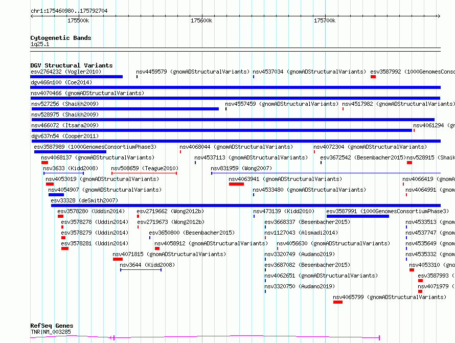Click the red bar for nsv4065799
This screenshot has height=343, width=455.
[x=338, y=302]
